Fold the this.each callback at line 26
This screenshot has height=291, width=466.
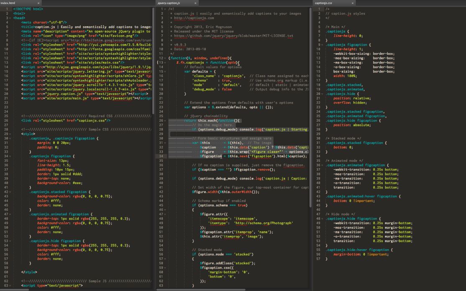tap(165, 120)
